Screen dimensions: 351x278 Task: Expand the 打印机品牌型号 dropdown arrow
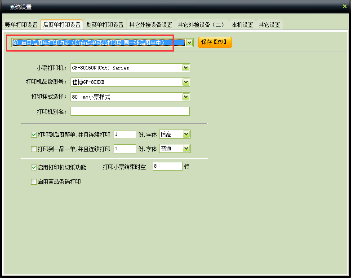[186, 82]
